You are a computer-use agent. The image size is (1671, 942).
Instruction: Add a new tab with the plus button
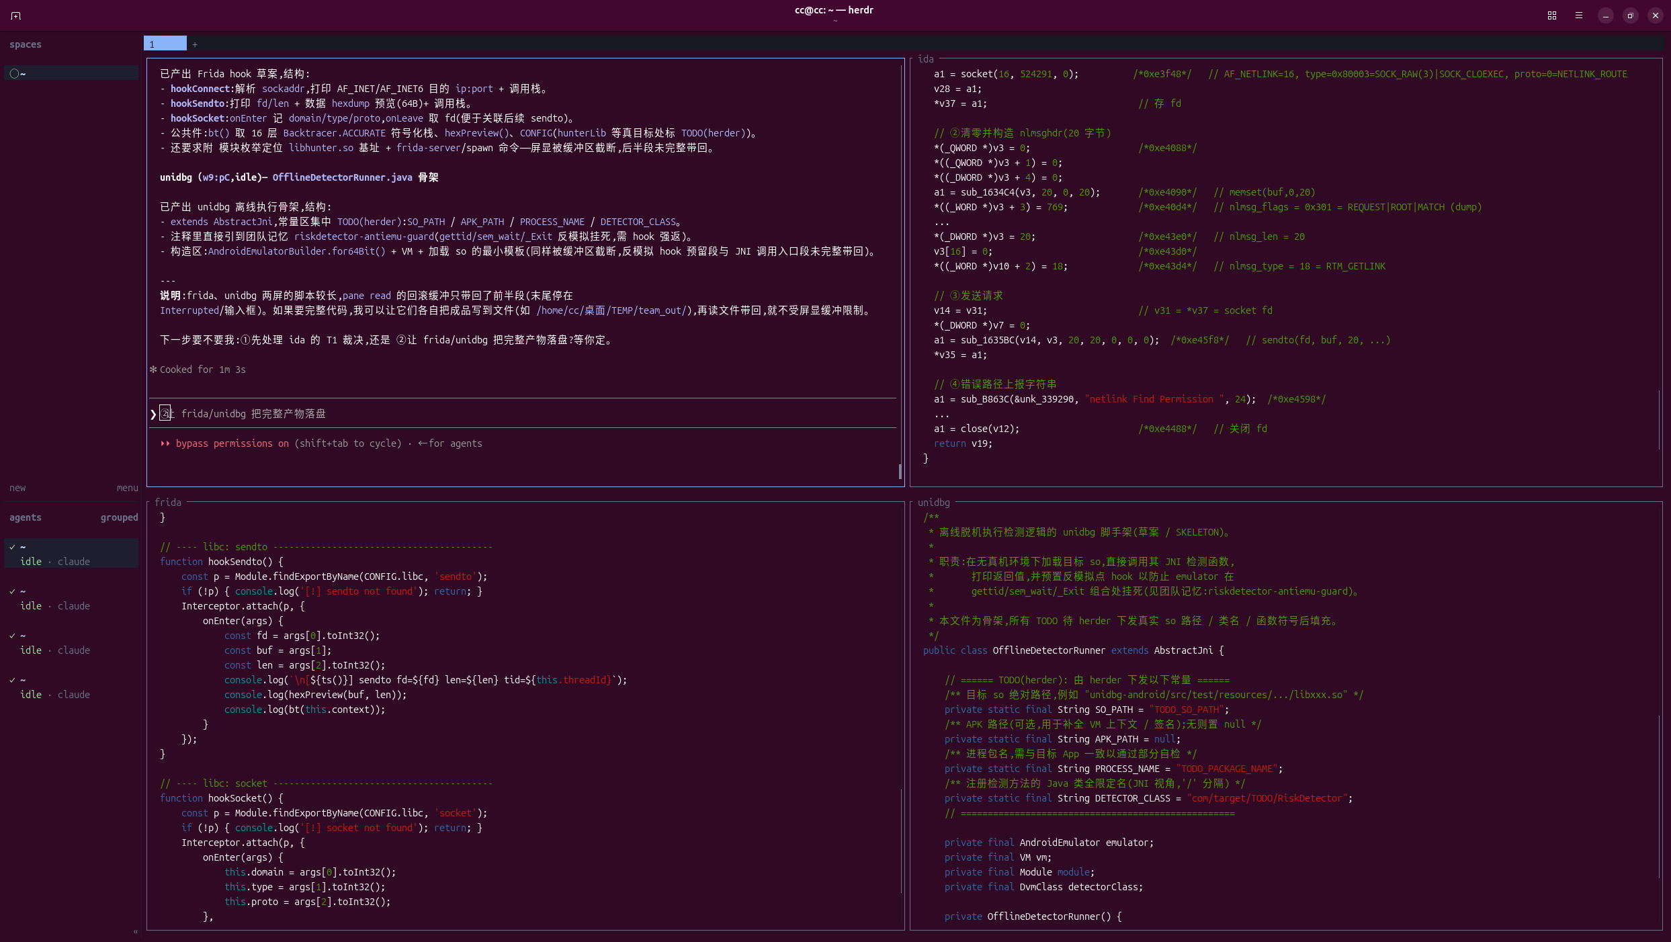tap(195, 44)
